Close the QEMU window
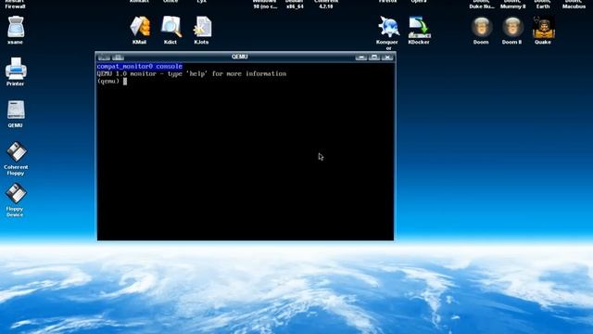593x334 pixels. coord(387,58)
